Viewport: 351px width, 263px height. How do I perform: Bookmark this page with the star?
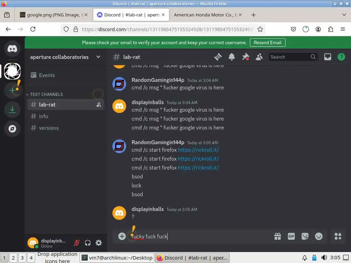(260, 29)
